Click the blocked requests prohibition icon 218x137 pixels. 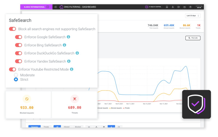pyautogui.click(x=27, y=99)
